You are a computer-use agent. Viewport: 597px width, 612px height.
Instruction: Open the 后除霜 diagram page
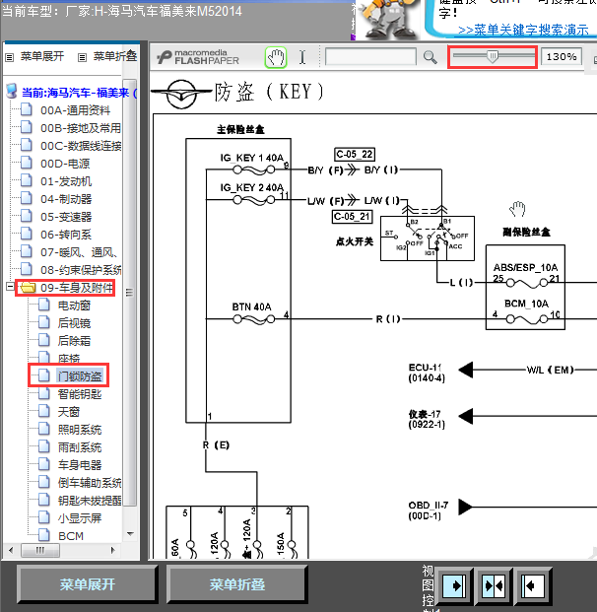[74, 341]
